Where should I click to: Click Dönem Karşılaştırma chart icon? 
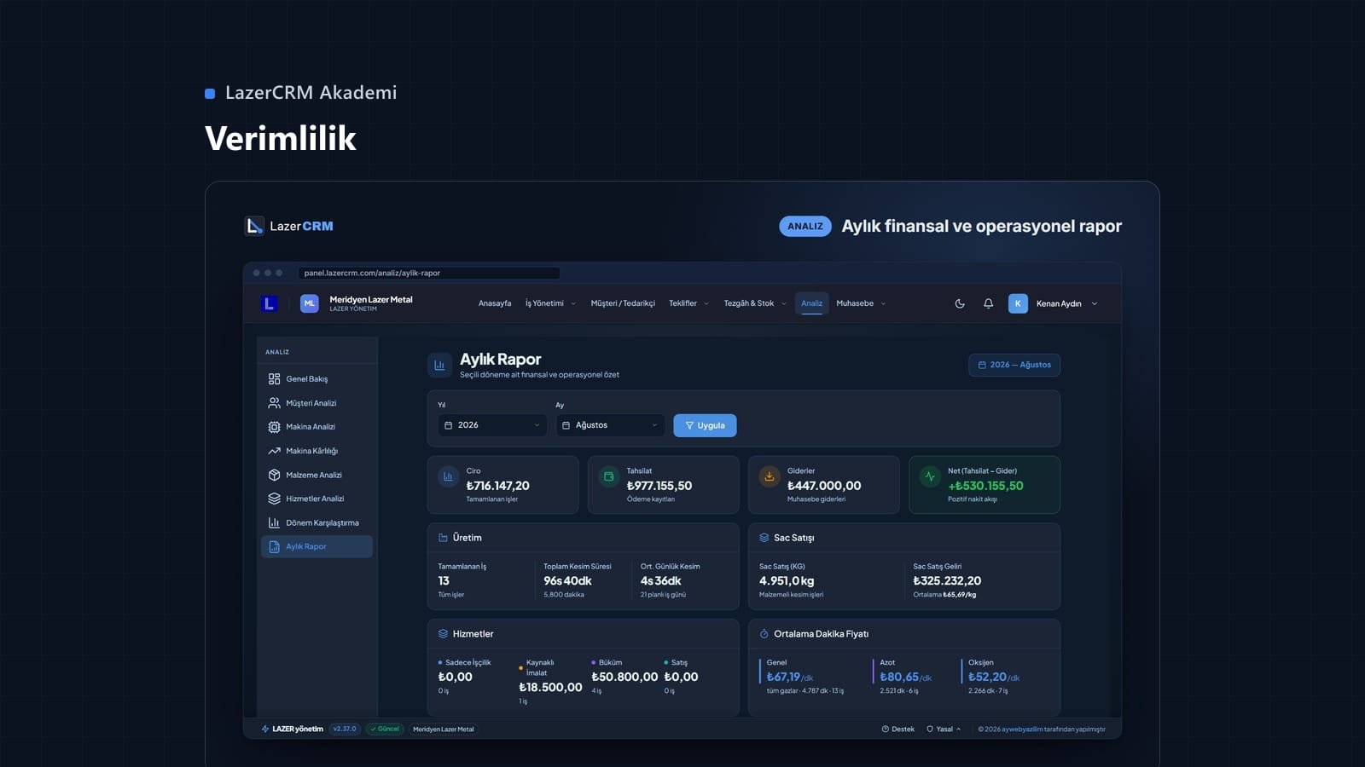[x=274, y=522]
